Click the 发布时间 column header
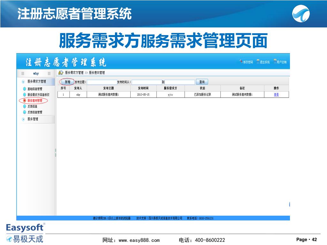 coord(143,88)
